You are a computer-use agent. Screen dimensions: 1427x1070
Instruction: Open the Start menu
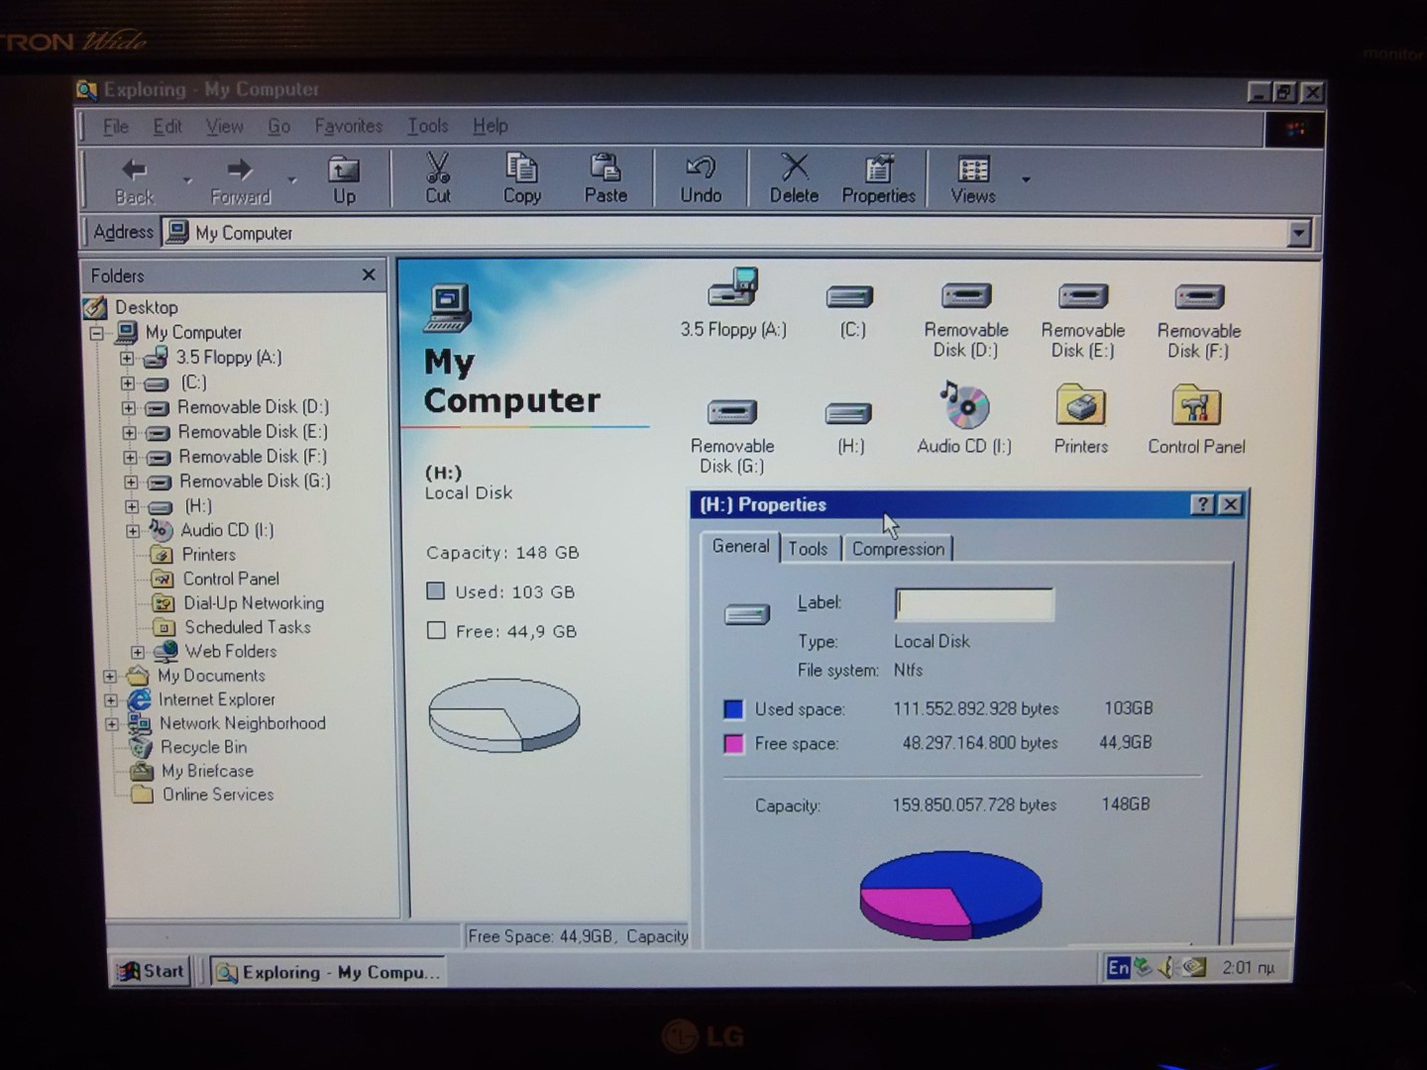150,971
